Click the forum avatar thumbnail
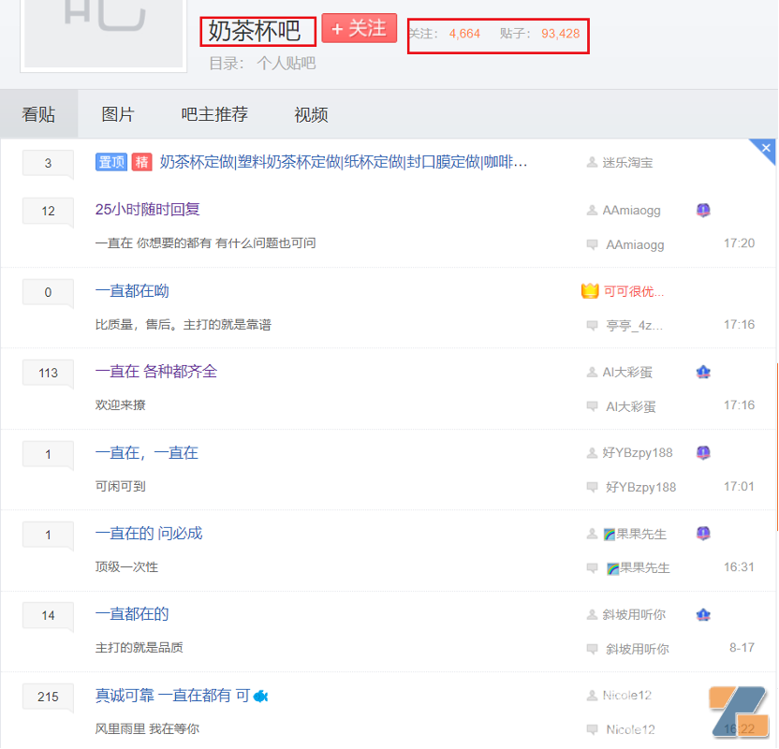This screenshot has height=749, width=779. click(x=103, y=33)
